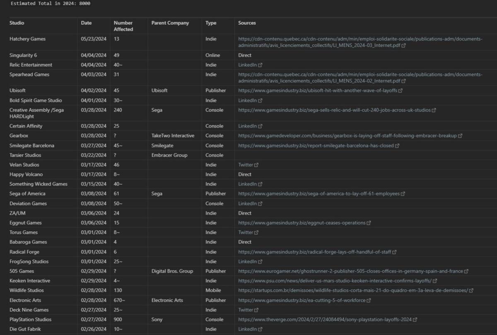Click external-link icon beside FrogSong Studios LinkedIn

[x=260, y=262]
